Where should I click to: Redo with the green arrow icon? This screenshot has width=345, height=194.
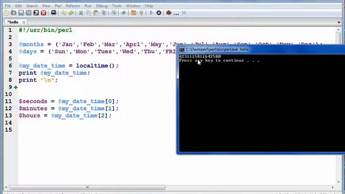71,13
